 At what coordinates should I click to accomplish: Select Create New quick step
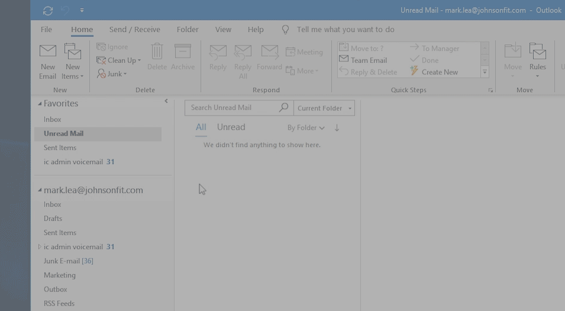[x=434, y=72]
